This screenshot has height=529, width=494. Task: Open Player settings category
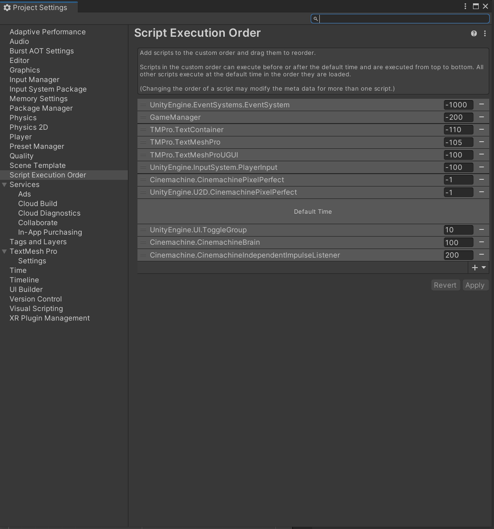pyautogui.click(x=21, y=136)
